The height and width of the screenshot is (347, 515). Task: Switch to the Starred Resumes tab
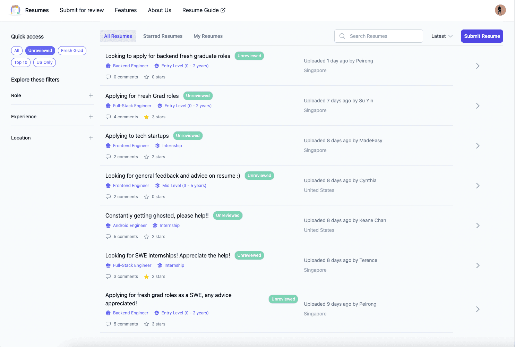pyautogui.click(x=163, y=36)
